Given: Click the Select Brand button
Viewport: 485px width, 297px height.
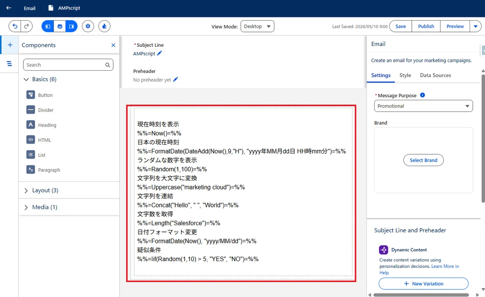Looking at the screenshot, I should pyautogui.click(x=424, y=160).
